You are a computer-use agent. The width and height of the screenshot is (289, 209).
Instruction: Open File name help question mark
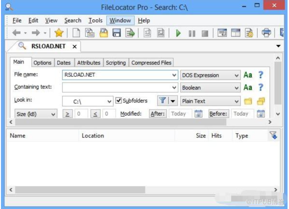pyautogui.click(x=261, y=75)
